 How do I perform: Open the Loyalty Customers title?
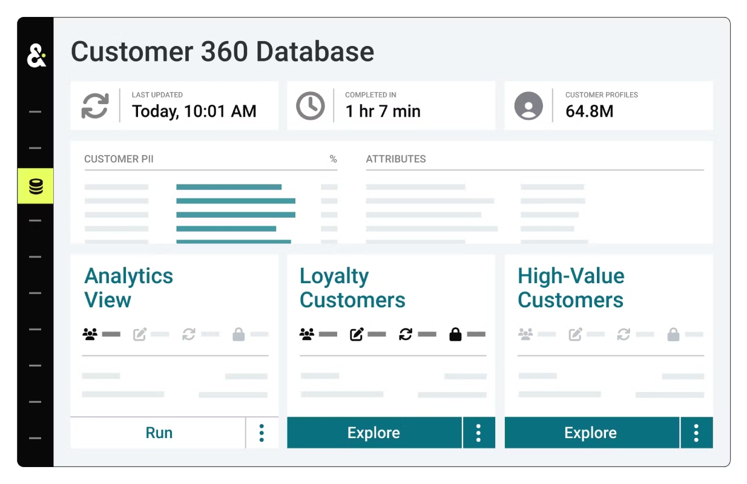tap(352, 288)
